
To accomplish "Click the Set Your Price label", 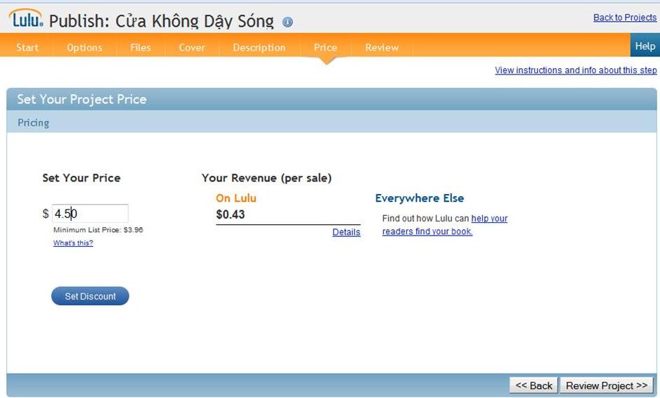I will (x=82, y=178).
